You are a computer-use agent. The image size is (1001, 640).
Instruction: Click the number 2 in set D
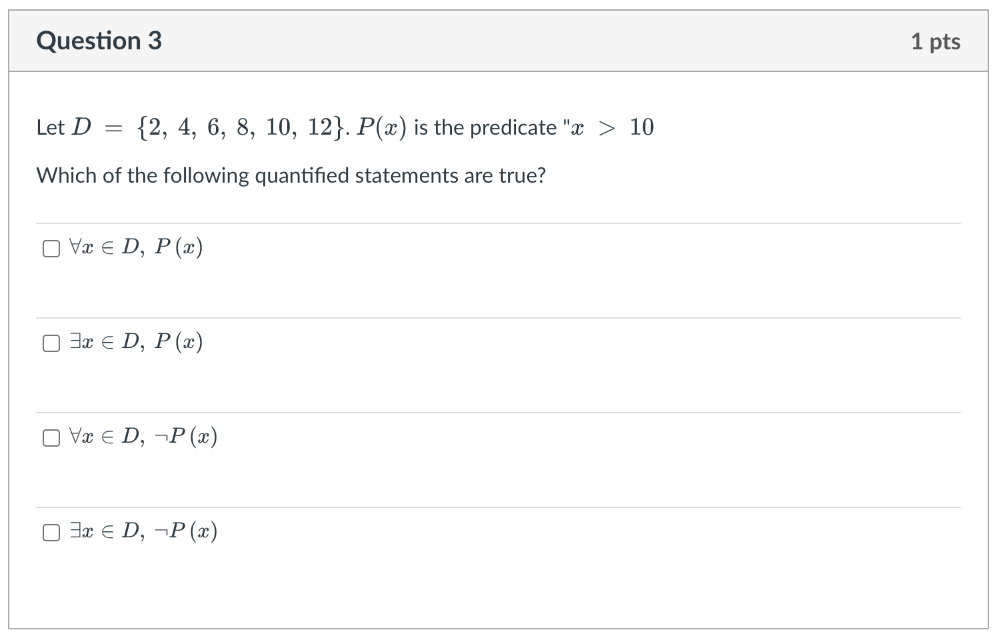tap(155, 127)
